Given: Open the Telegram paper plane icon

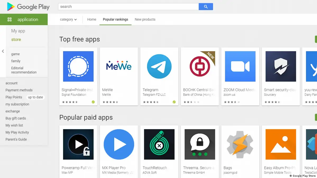Looking at the screenshot, I should pos(159,66).
